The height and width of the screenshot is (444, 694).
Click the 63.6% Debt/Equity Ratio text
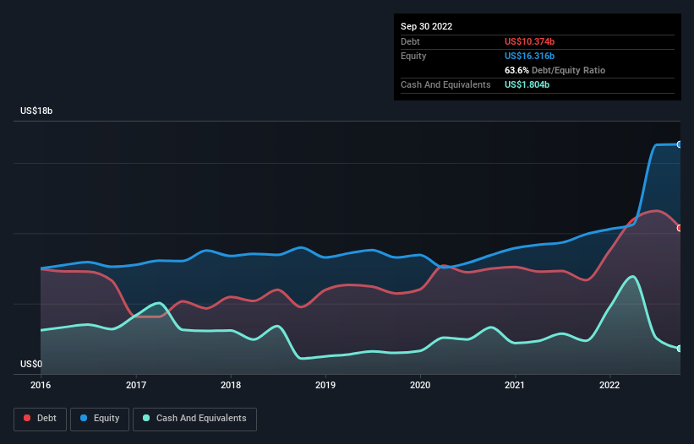[x=555, y=70]
